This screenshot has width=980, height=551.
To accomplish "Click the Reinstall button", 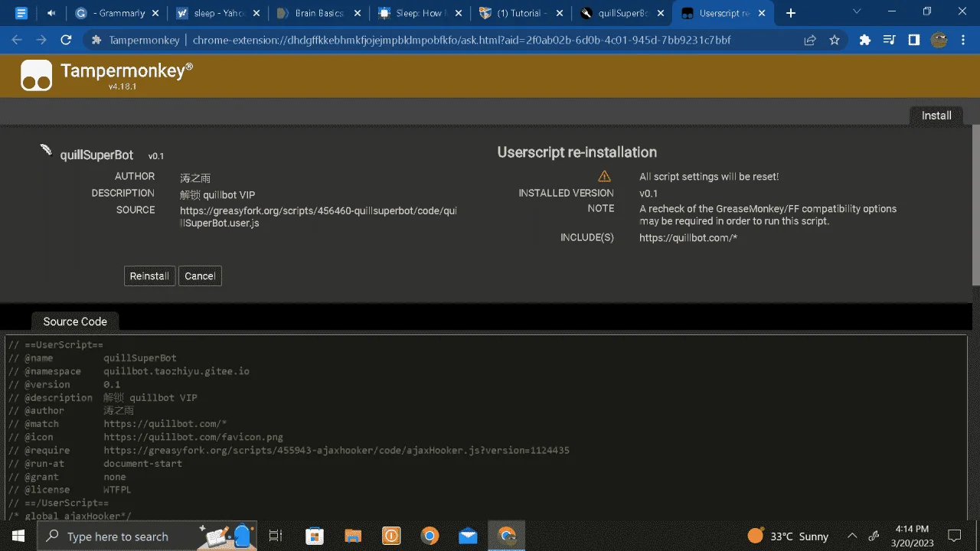I will click(150, 276).
